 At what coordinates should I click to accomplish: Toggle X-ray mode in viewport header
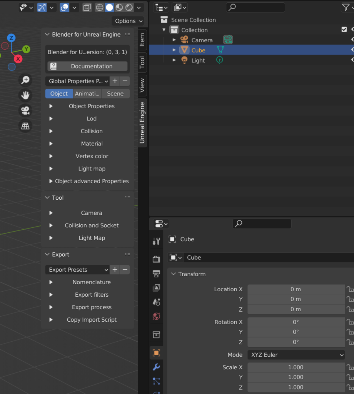coord(87,8)
